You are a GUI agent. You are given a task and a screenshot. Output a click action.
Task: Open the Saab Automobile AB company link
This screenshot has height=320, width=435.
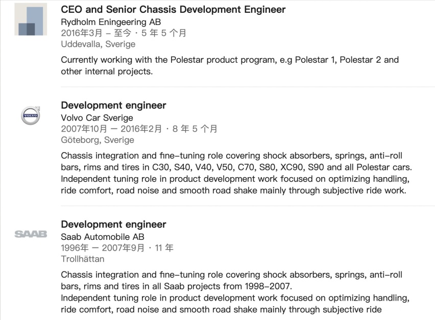[103, 237]
